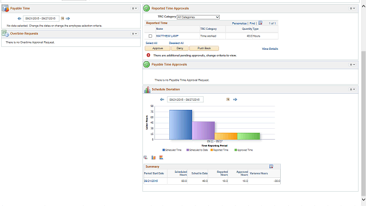Go to previous Schedule Deviation period
Image resolution: width=366 pixels, height=206 pixels.
[x=162, y=100]
